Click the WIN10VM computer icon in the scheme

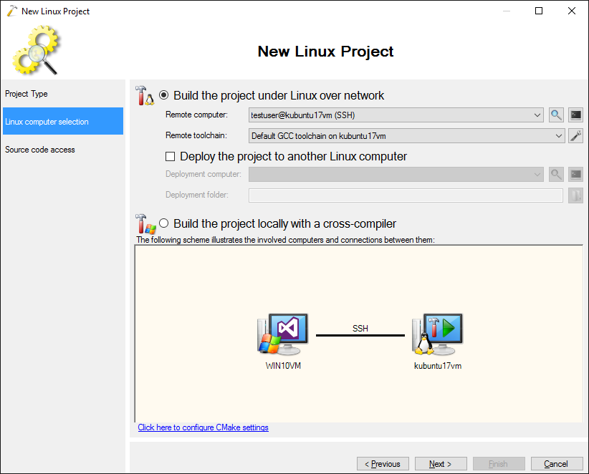(x=283, y=334)
